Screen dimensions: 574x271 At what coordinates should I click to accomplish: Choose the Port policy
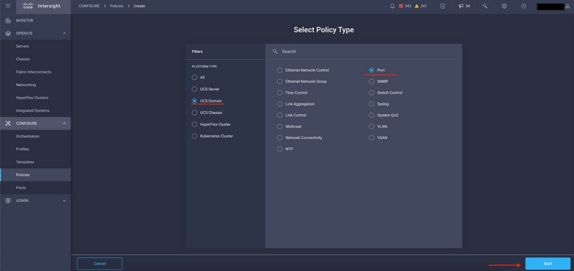point(372,70)
